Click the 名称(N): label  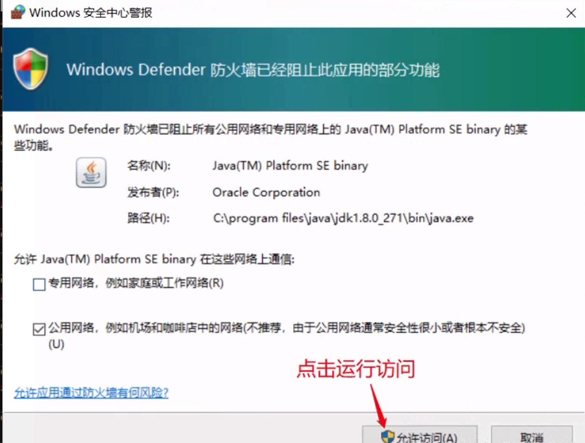(x=149, y=166)
